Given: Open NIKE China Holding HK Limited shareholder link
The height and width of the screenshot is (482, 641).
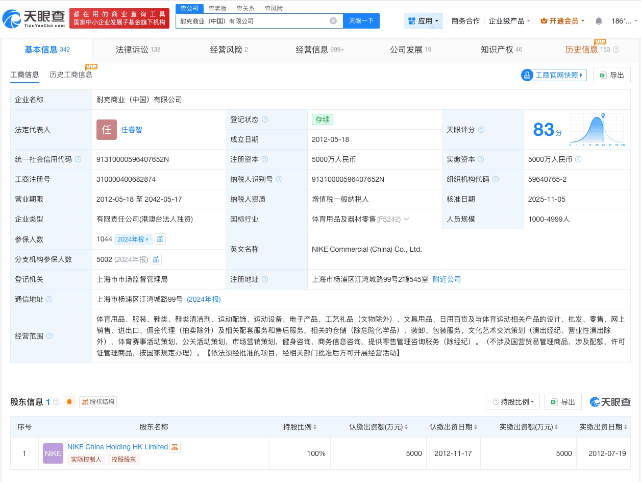Looking at the screenshot, I should click(117, 447).
